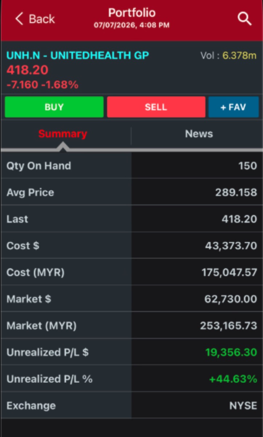Select the Unrealized P/L % label
The height and width of the screenshot is (437, 263).
coord(49,379)
